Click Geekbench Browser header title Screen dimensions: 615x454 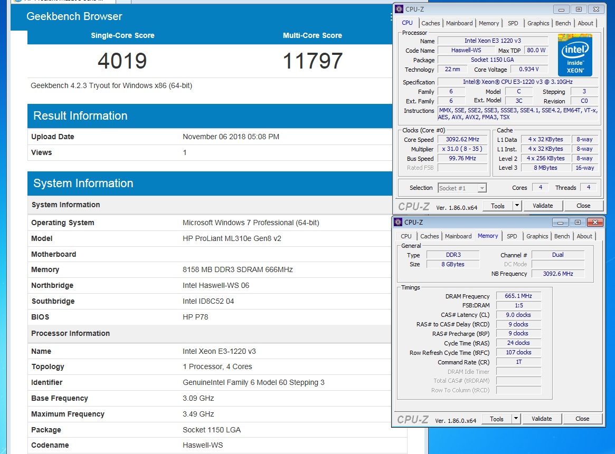click(x=74, y=16)
